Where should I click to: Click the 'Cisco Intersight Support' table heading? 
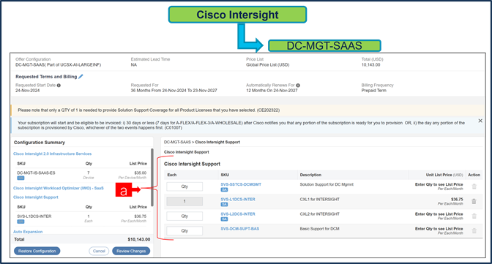(x=192, y=164)
